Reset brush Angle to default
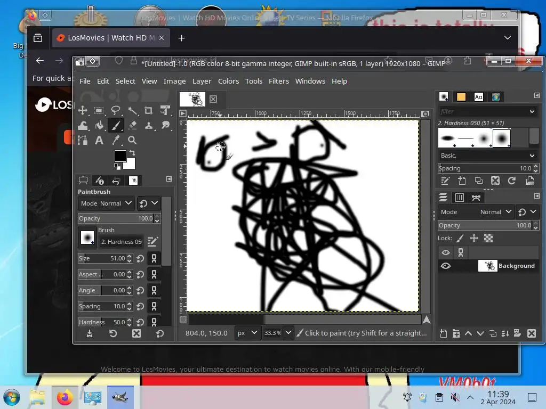The height and width of the screenshot is (409, 546). pos(140,290)
